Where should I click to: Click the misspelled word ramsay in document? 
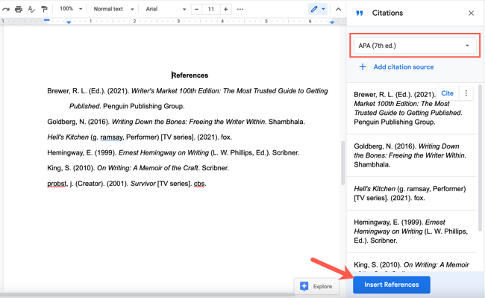coord(111,137)
